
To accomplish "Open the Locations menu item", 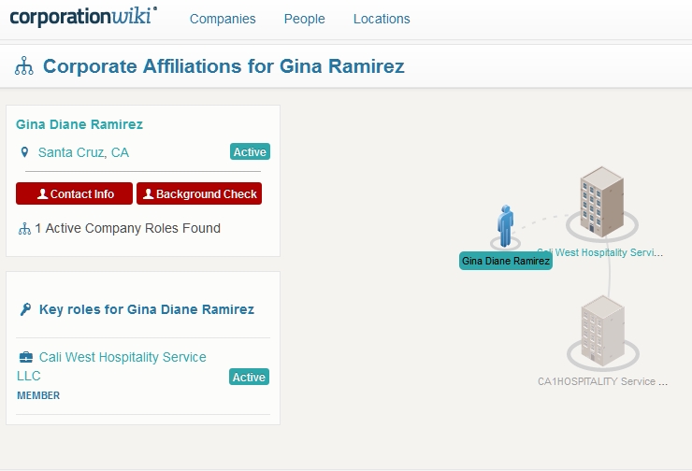I will click(382, 19).
